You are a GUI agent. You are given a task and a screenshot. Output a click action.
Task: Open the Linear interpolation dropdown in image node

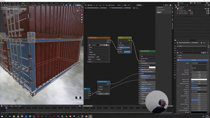coord(99,47)
